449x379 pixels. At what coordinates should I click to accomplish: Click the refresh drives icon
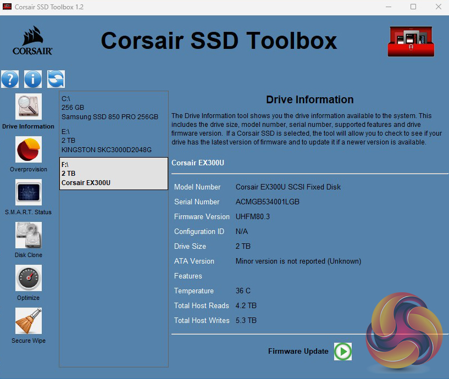point(56,79)
